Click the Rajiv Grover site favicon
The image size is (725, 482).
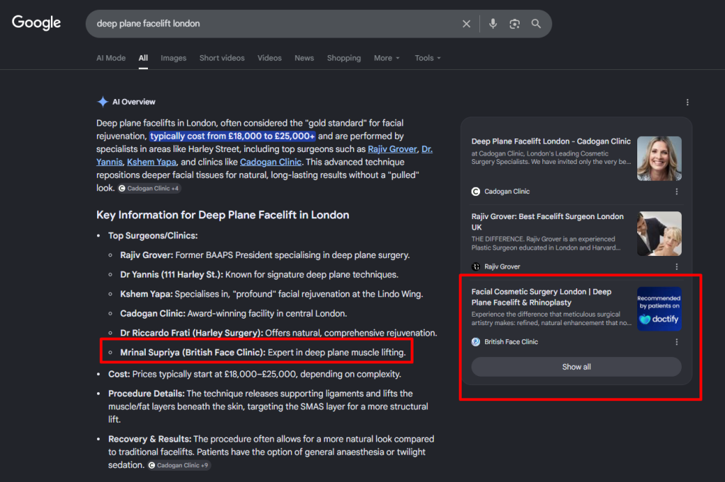coord(475,267)
